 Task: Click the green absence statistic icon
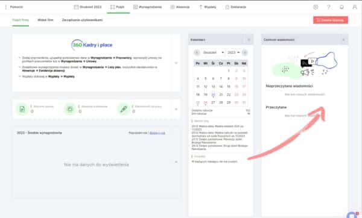(70, 109)
